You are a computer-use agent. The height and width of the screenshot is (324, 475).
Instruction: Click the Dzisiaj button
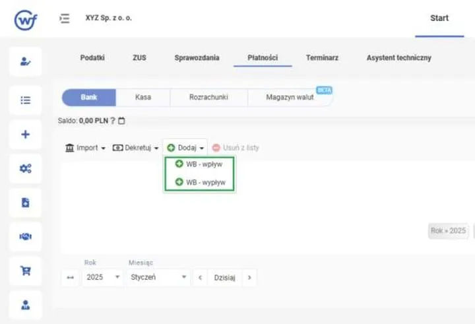[224, 278]
